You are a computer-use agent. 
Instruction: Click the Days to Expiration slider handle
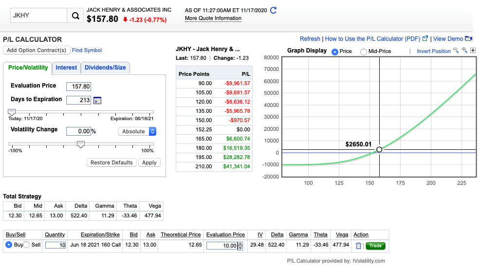click(12, 112)
